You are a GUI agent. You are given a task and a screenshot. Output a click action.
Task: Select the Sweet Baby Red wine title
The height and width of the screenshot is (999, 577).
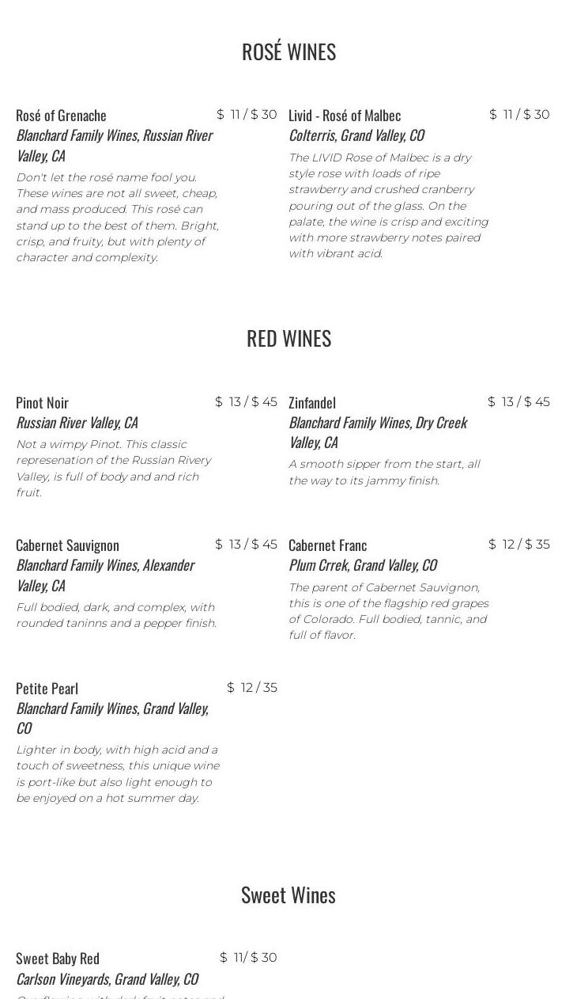pyautogui.click(x=58, y=959)
